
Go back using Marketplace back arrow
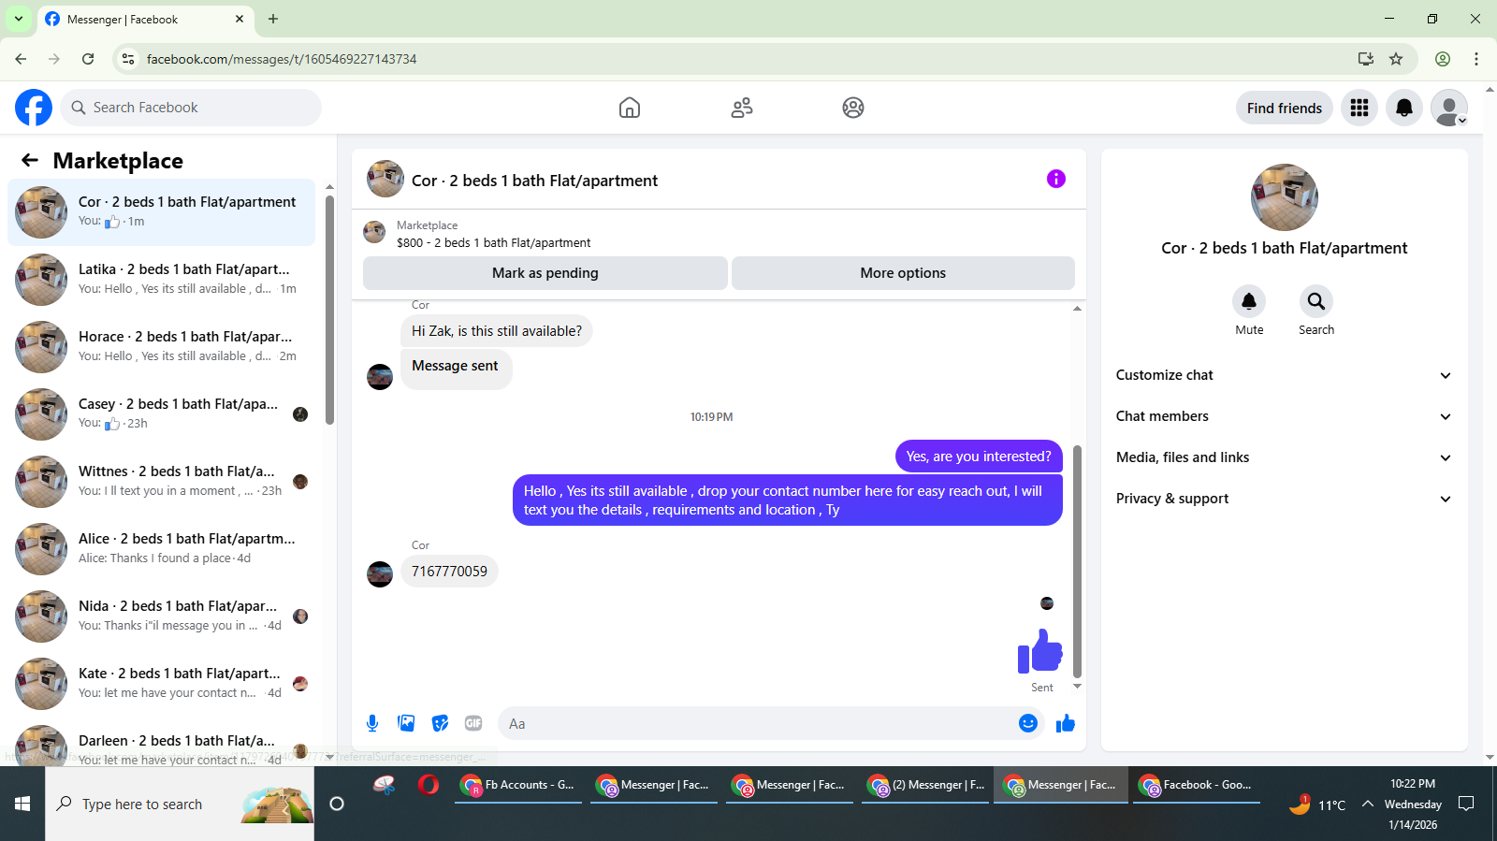click(x=30, y=160)
